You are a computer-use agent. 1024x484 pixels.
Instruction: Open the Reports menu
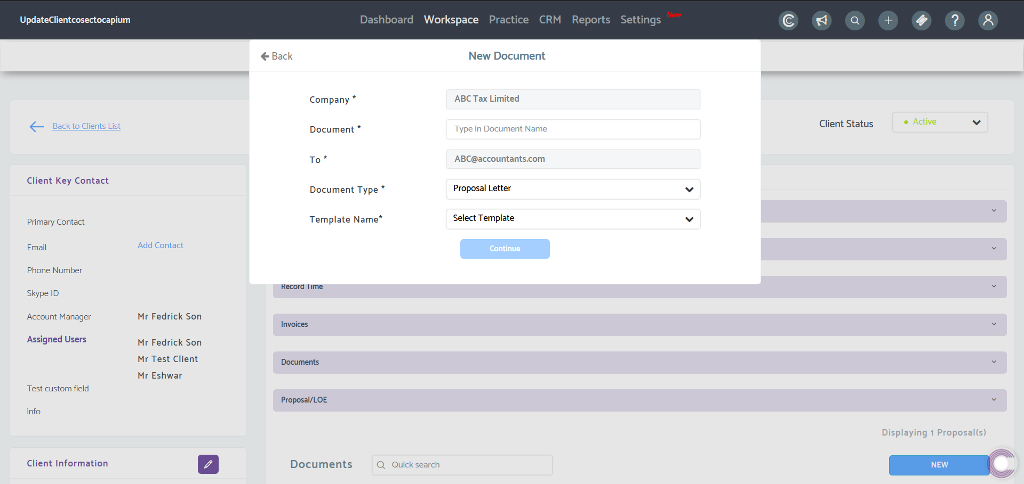click(591, 20)
